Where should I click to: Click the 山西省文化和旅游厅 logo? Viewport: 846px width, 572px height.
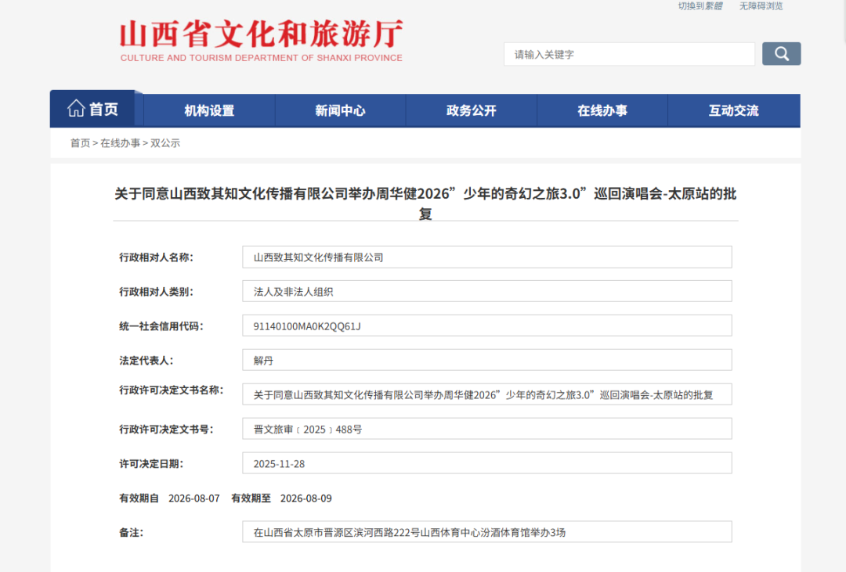tap(258, 39)
